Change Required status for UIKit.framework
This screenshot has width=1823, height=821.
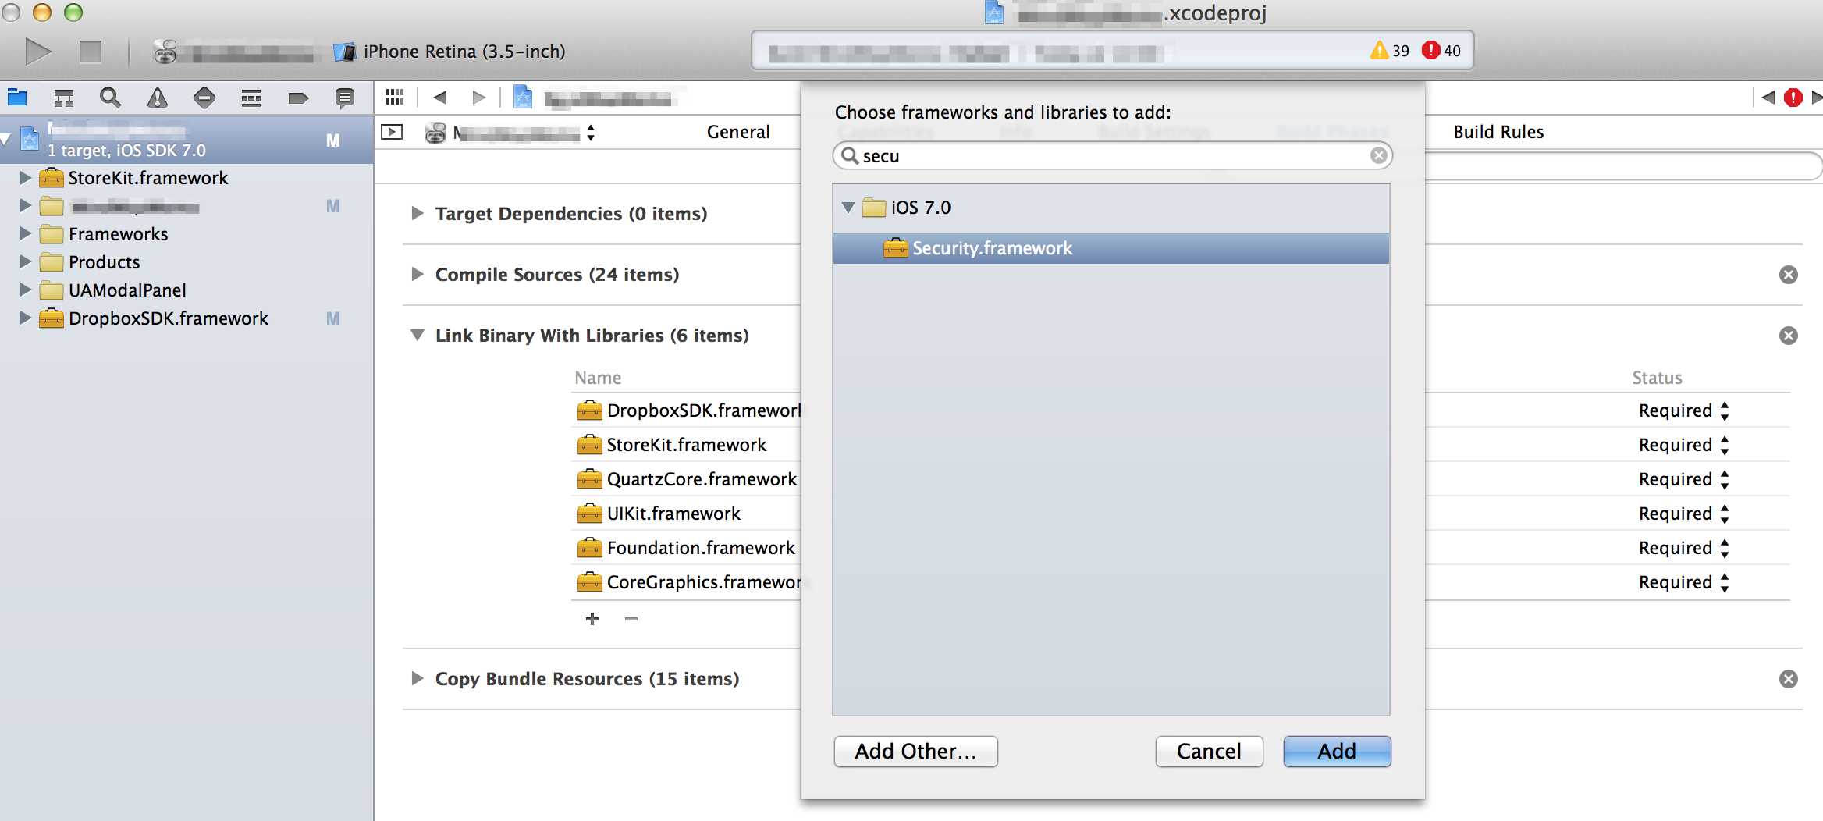(1684, 514)
